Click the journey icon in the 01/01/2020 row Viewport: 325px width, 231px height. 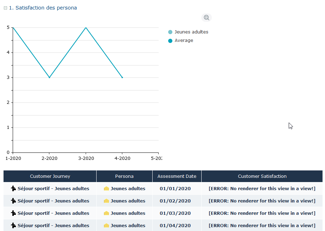pos(13,189)
